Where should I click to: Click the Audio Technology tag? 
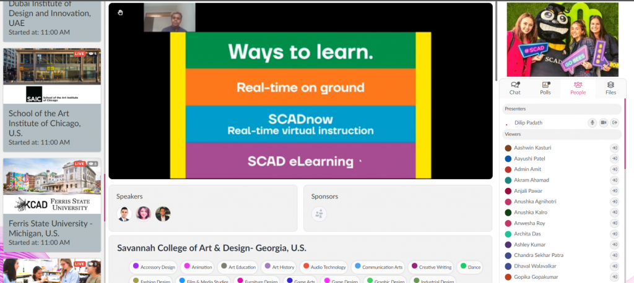coord(324,267)
